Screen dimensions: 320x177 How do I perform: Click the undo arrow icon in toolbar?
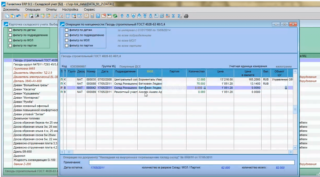point(18,16)
